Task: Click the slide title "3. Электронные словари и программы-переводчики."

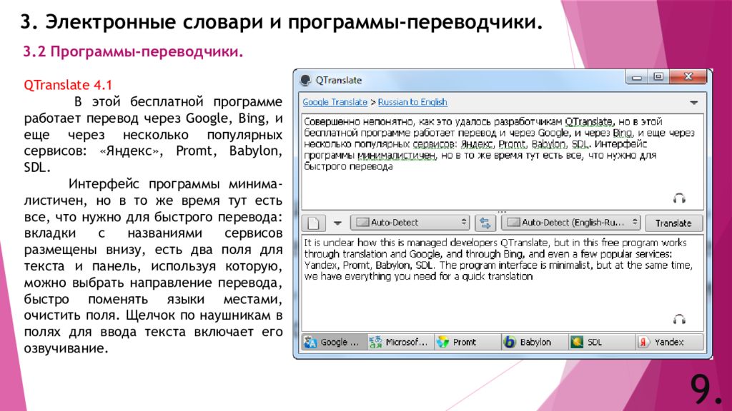Action: click(282, 22)
